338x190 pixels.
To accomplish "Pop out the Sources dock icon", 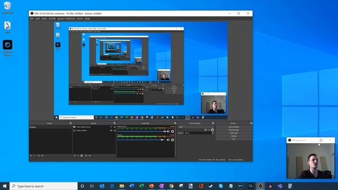I will tap(115, 123).
